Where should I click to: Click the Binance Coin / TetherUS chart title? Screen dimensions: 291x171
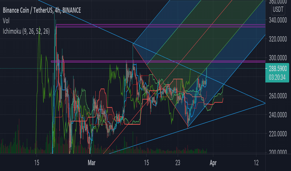[42, 10]
